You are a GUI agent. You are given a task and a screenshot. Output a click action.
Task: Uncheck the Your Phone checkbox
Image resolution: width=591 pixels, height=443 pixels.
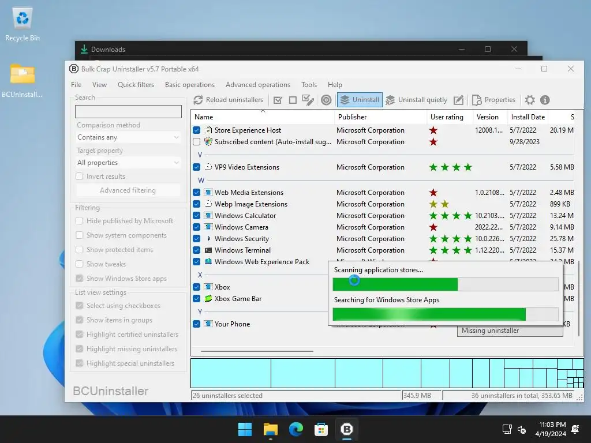click(196, 324)
